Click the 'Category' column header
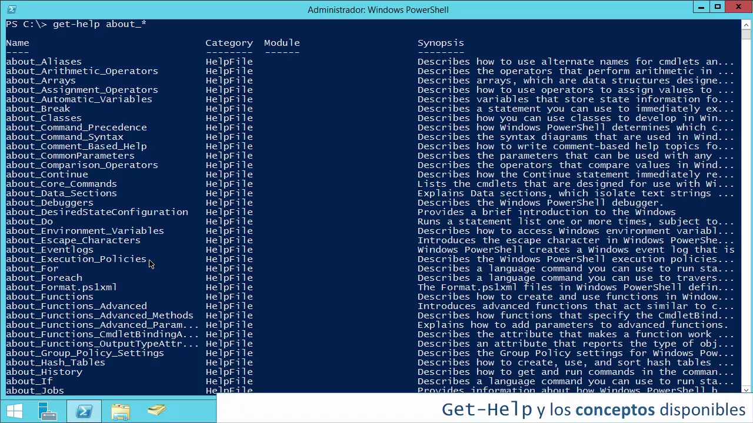 click(229, 43)
